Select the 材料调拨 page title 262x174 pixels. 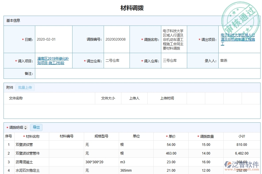click(x=131, y=8)
